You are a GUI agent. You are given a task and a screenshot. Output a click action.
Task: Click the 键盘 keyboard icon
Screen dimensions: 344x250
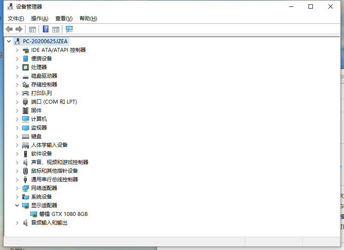26,136
